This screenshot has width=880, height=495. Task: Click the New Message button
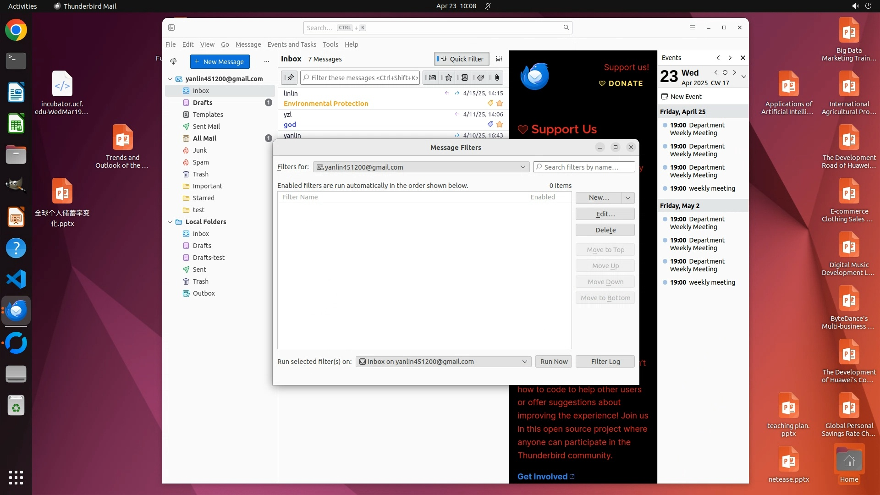[x=220, y=61]
